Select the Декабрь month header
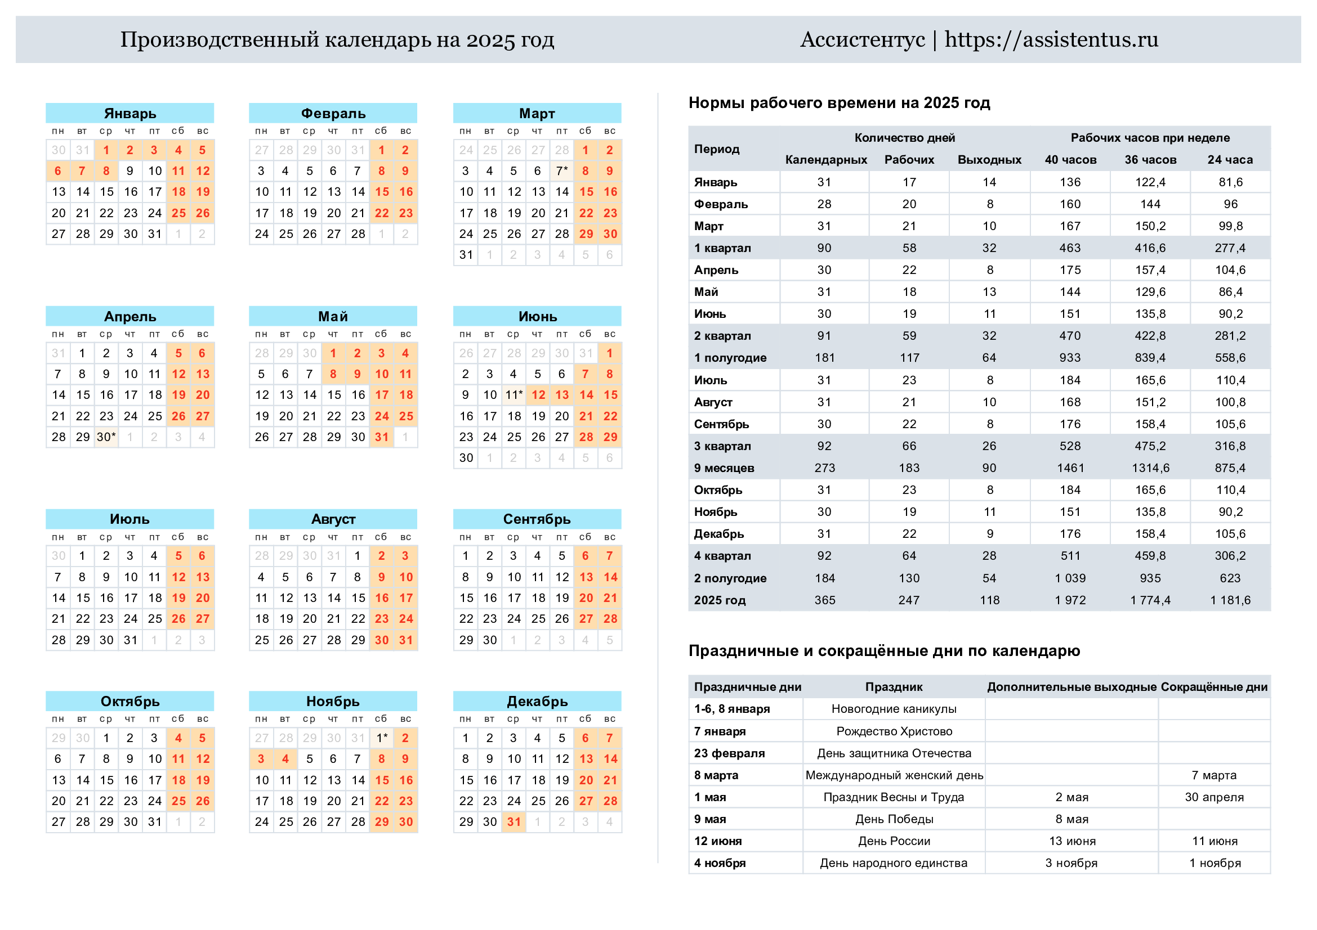The height and width of the screenshot is (930, 1317). click(x=537, y=701)
